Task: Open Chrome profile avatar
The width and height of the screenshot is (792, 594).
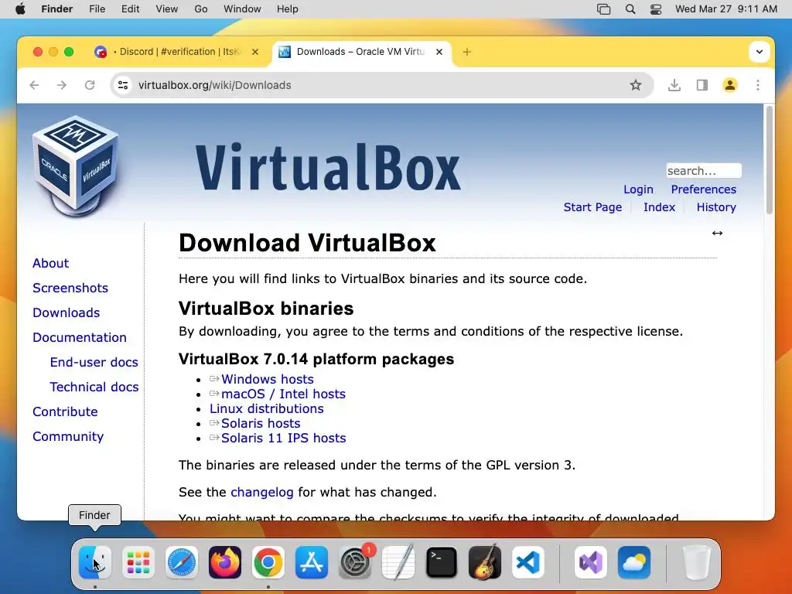Action: 730,85
